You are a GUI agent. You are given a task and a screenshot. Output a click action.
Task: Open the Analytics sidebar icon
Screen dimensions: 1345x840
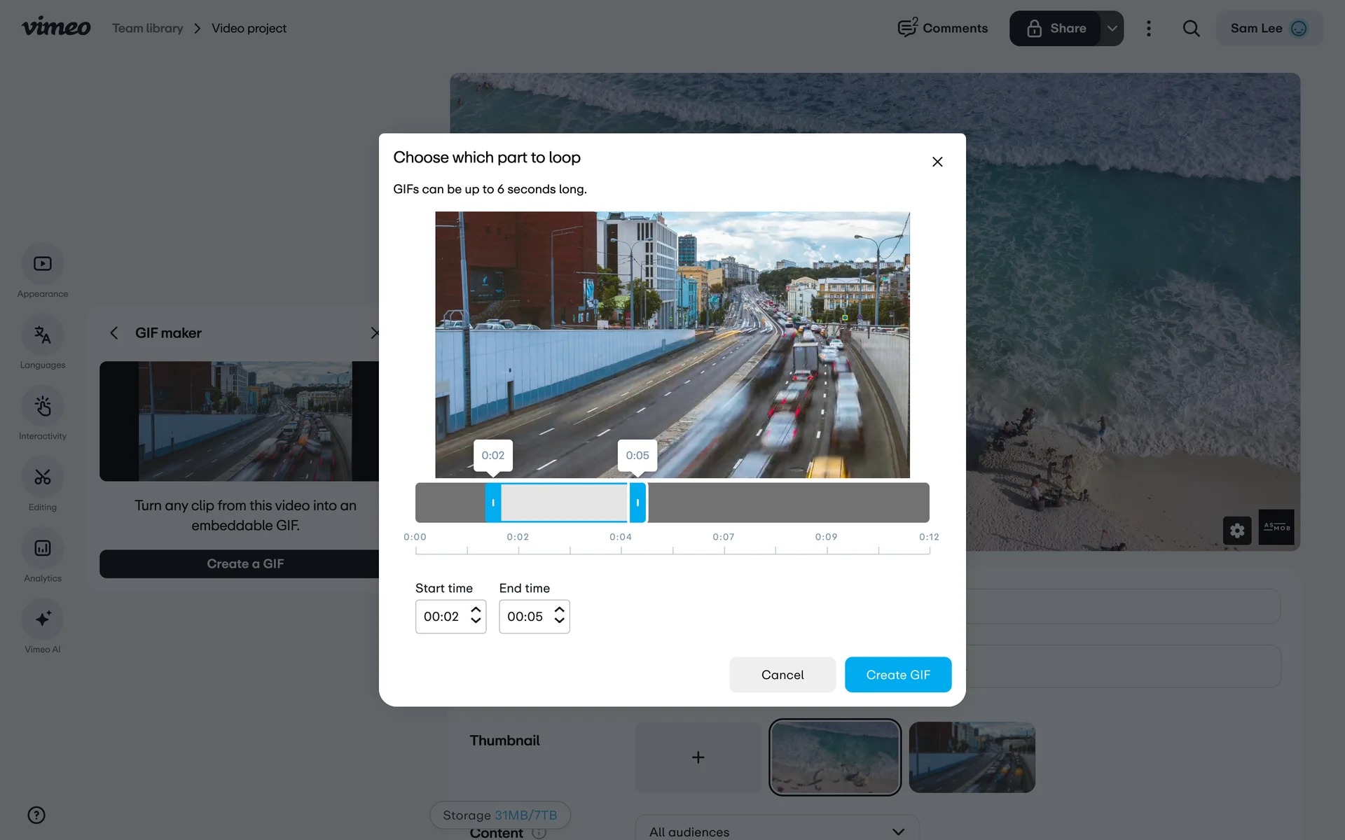pos(42,549)
